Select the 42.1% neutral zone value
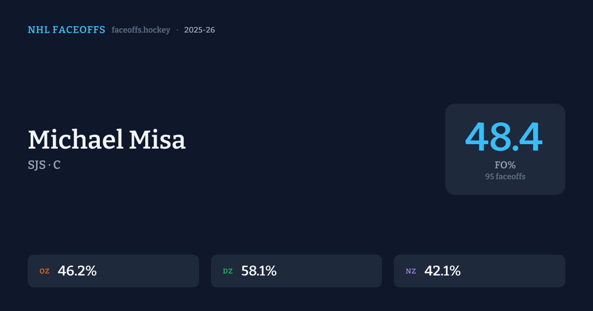This screenshot has width=593, height=311. (x=442, y=271)
